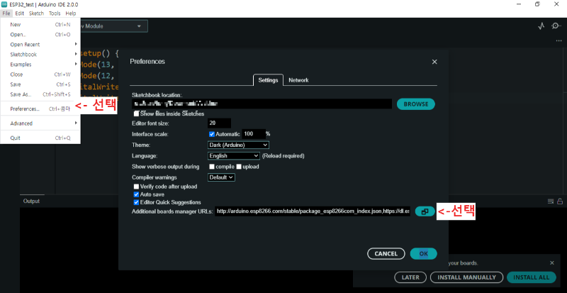Expand the Advanced submenu
Screen dimensions: 567x293
point(40,123)
